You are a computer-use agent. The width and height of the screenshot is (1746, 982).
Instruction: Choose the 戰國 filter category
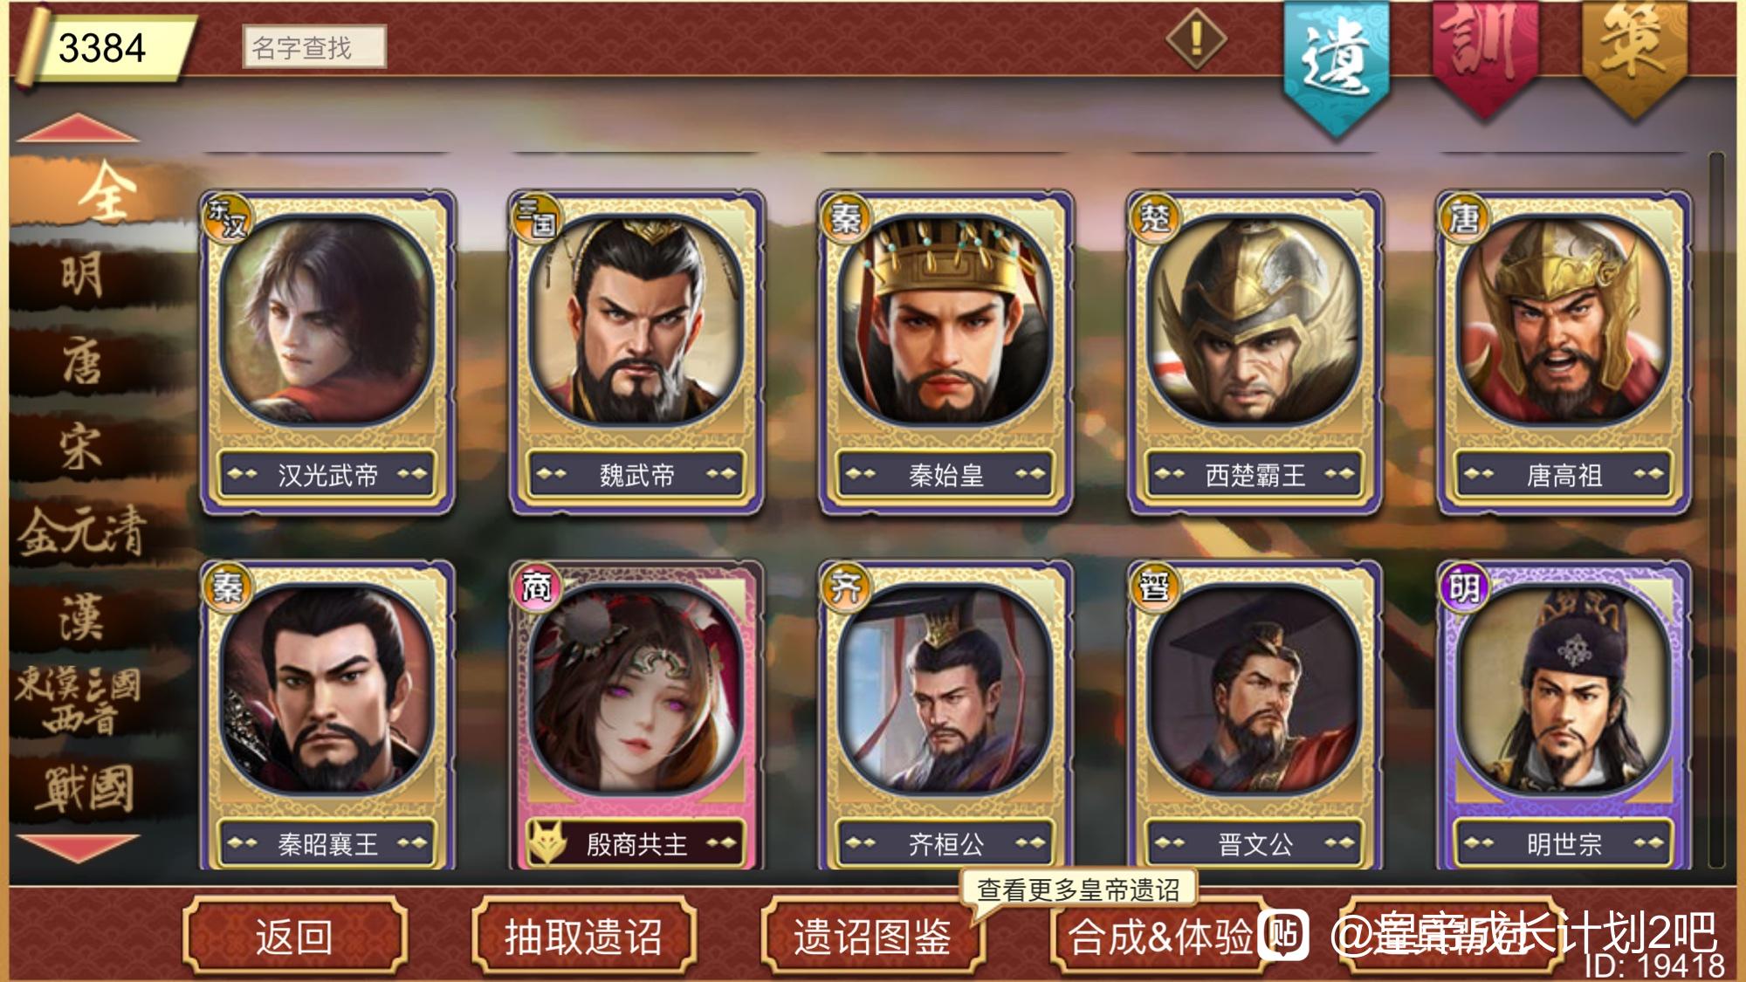coord(85,788)
